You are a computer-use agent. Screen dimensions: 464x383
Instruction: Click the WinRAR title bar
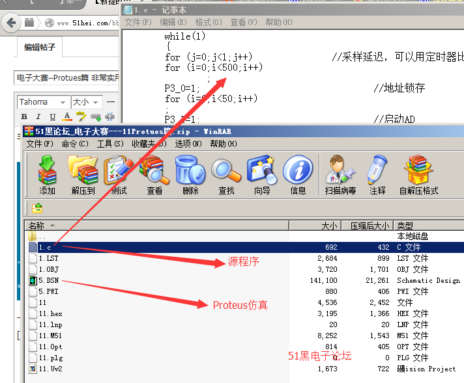coord(243,131)
